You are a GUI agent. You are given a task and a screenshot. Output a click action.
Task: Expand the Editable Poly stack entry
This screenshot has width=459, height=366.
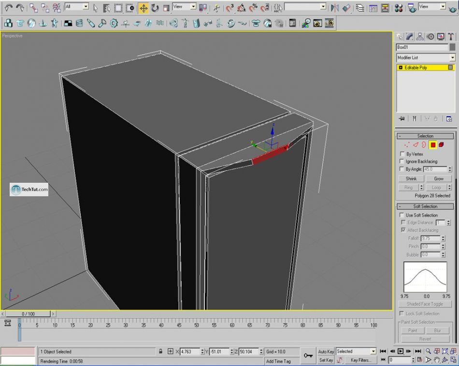(401, 68)
